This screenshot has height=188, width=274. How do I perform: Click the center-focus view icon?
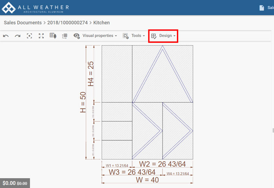[x=29, y=36]
